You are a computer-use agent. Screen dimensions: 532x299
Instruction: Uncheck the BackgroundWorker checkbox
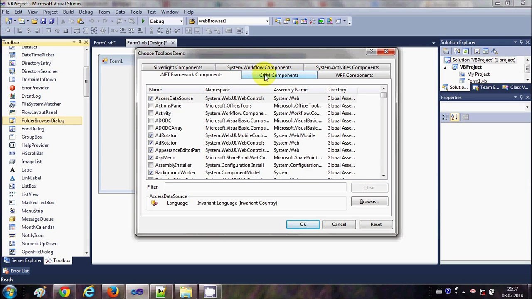coord(151,173)
